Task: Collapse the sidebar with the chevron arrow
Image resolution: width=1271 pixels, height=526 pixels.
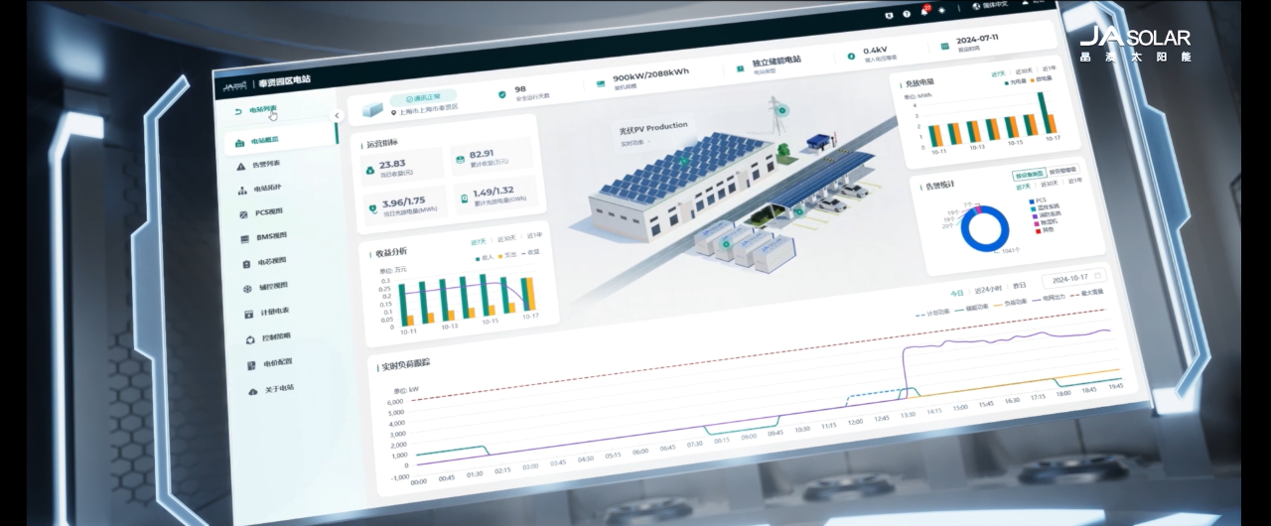Action: click(x=337, y=115)
